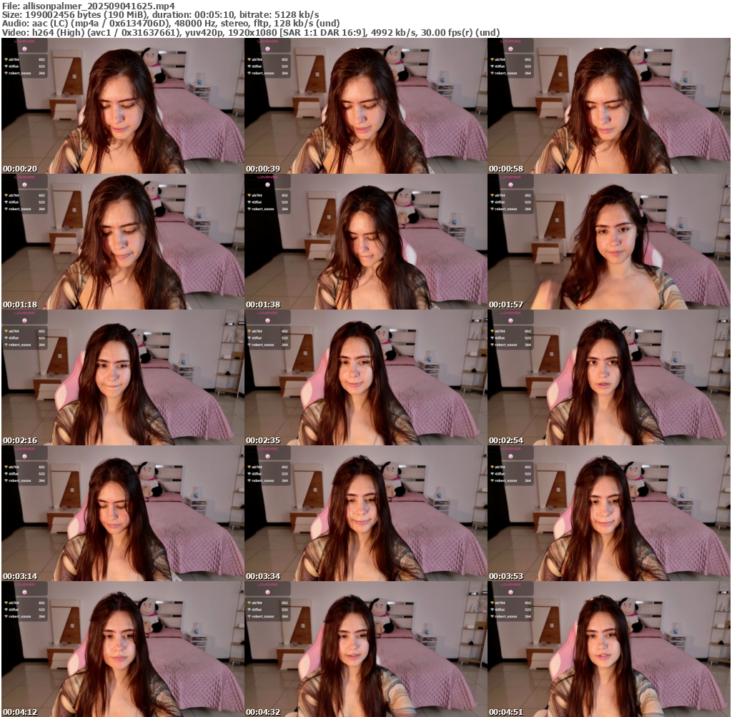732x717 pixels.
Task: Select the frame at 00:00:58
Action: 609,106
